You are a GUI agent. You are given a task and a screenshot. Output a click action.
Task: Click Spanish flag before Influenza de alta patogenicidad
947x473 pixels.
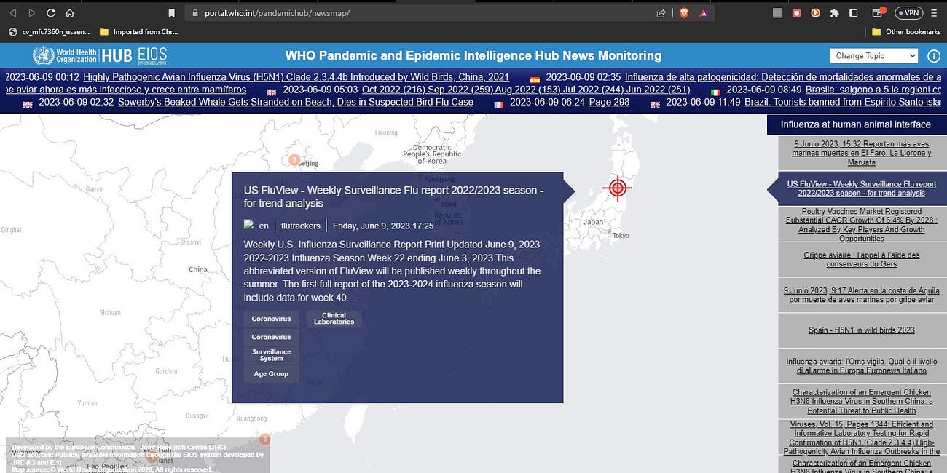coord(535,79)
